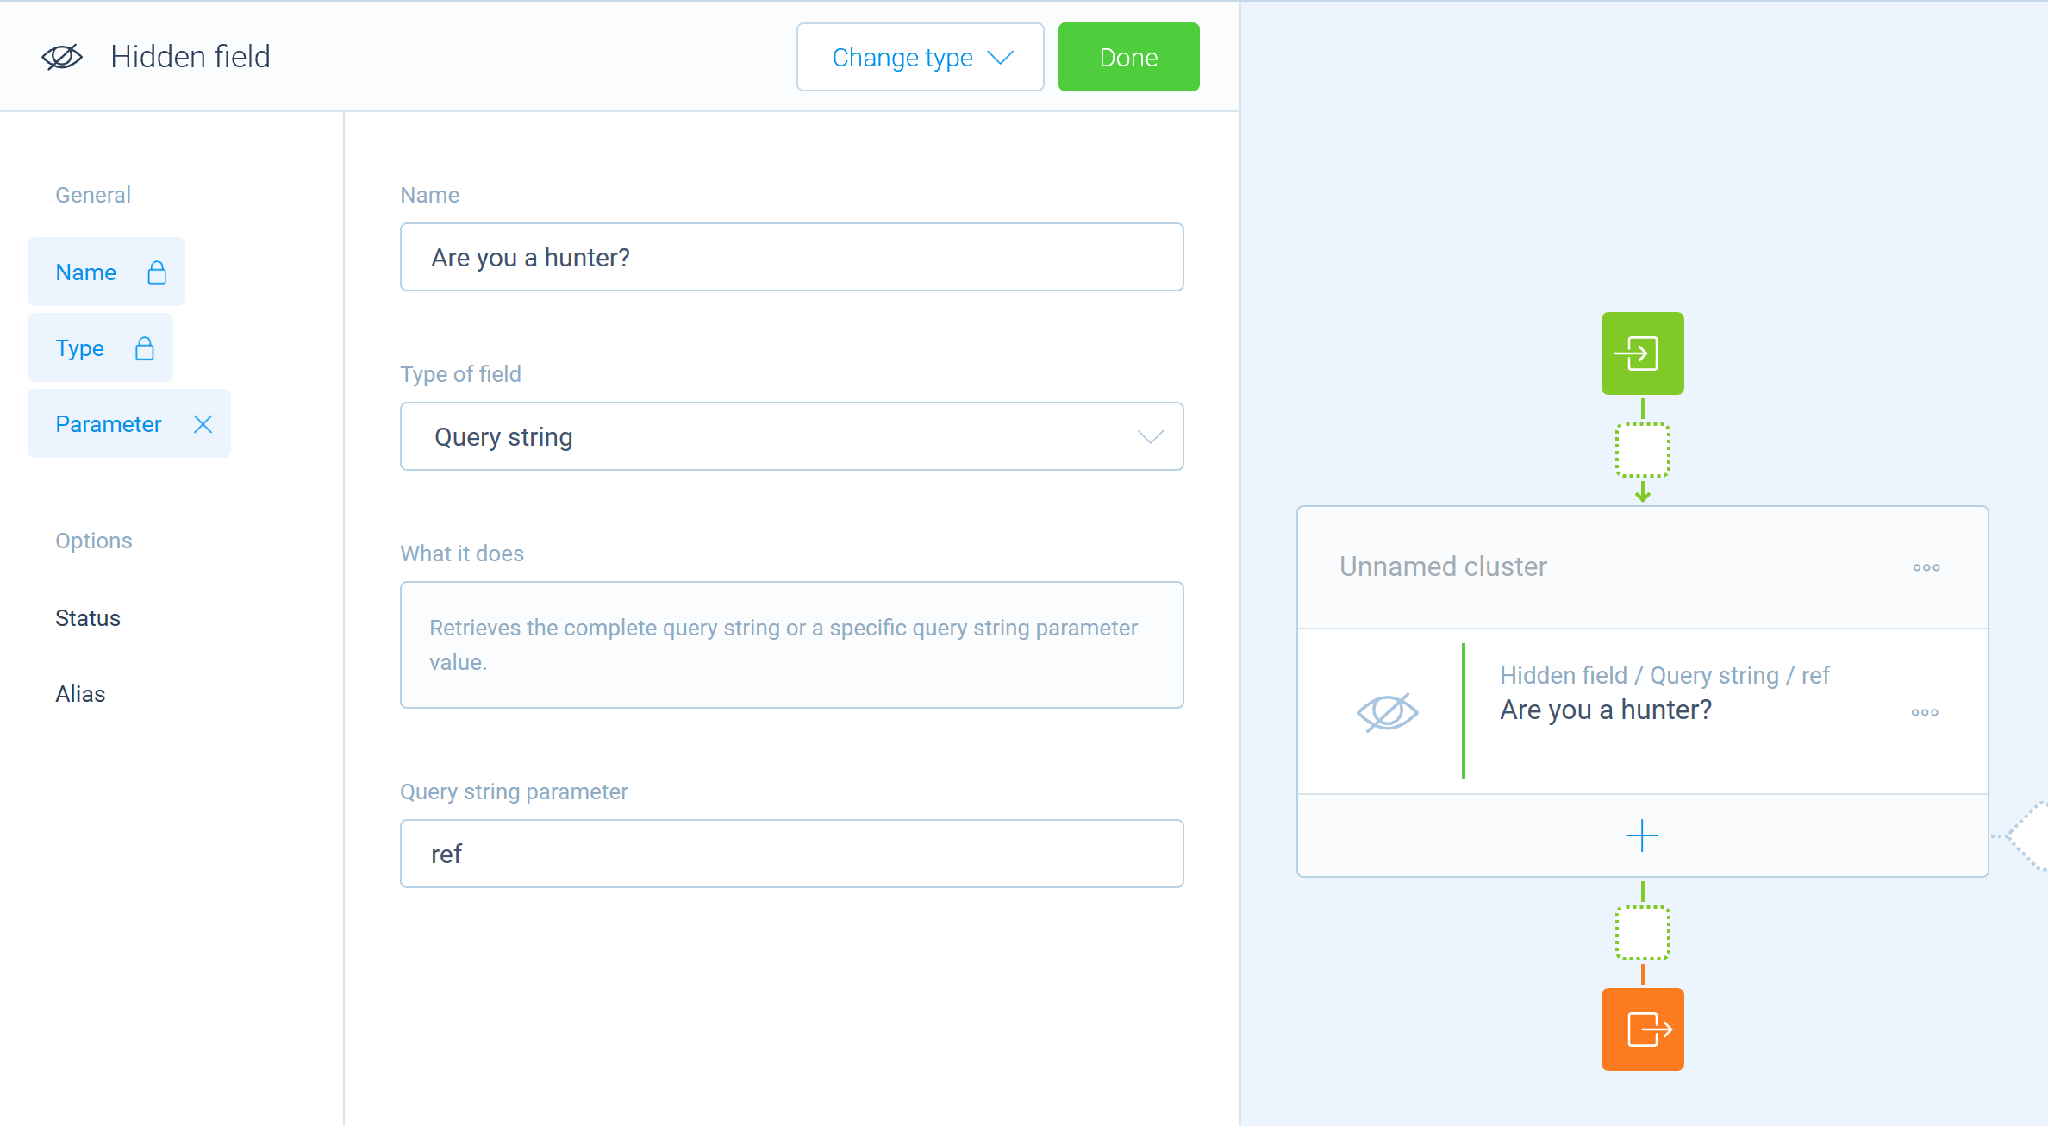Screen dimensions: 2048x1126
Task: Click the lock icon next to Name
Action: [157, 272]
